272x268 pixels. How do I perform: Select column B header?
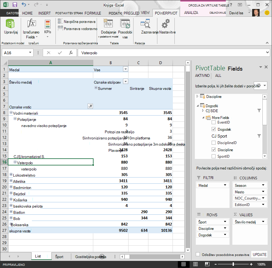(x=111, y=63)
